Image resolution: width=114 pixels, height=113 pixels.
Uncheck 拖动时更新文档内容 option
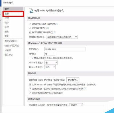point(30,32)
